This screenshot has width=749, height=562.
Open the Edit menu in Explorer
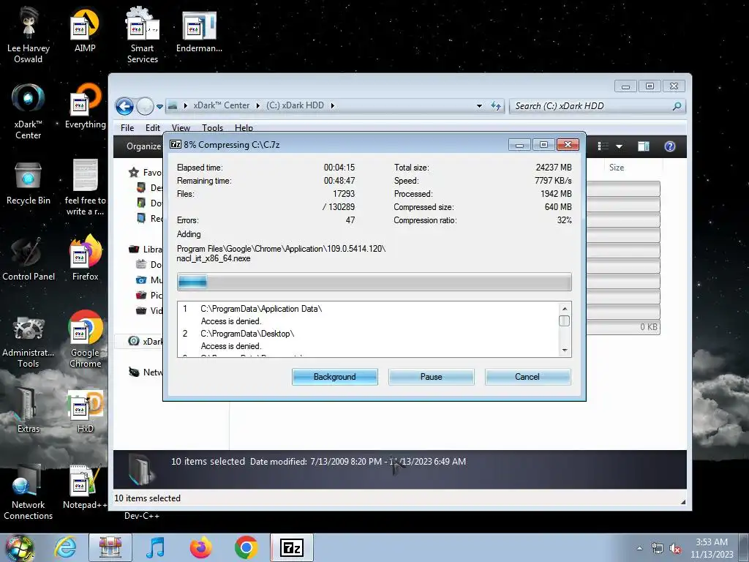[x=153, y=127]
